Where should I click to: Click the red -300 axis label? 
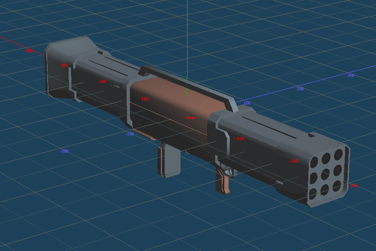[353, 186]
